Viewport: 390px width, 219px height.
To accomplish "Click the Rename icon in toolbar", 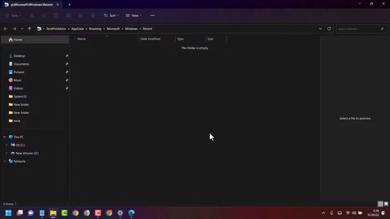I will tap(68, 15).
